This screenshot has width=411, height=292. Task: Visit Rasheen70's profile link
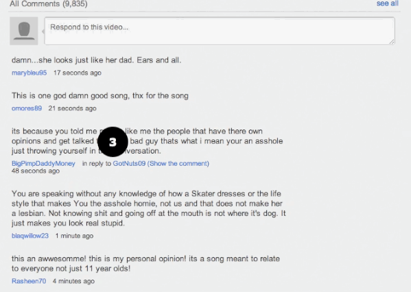(29, 281)
